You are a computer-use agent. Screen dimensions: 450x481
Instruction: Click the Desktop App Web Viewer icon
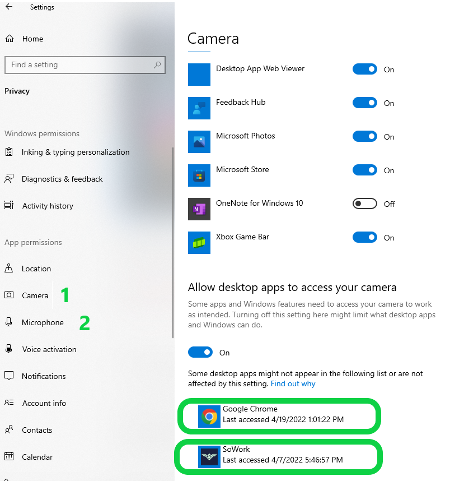[199, 75]
